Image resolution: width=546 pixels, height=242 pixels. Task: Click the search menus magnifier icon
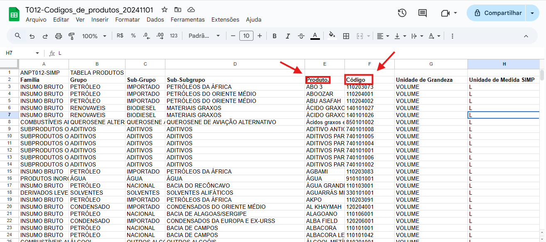click(x=18, y=36)
